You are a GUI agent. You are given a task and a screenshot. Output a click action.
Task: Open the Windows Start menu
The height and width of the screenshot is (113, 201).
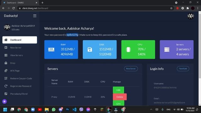[x=5, y=110]
